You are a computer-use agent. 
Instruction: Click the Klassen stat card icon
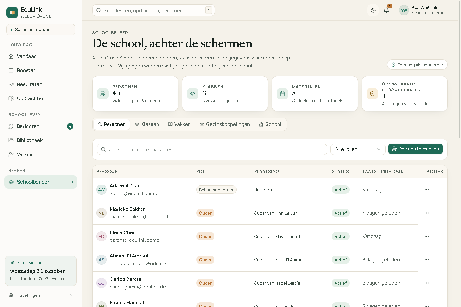193,94
